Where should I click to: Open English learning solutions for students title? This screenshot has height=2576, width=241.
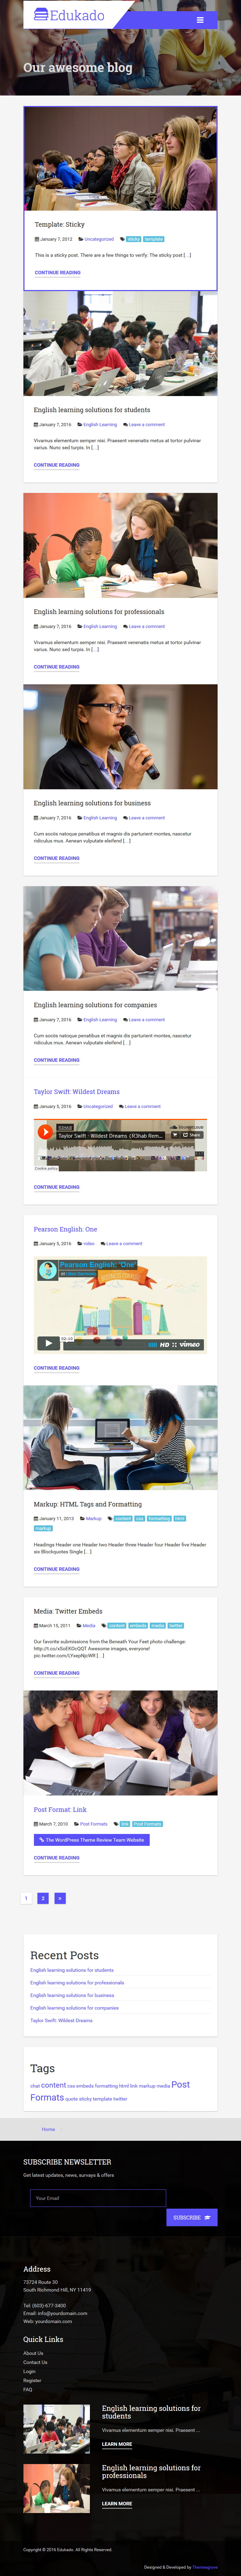coord(92,410)
